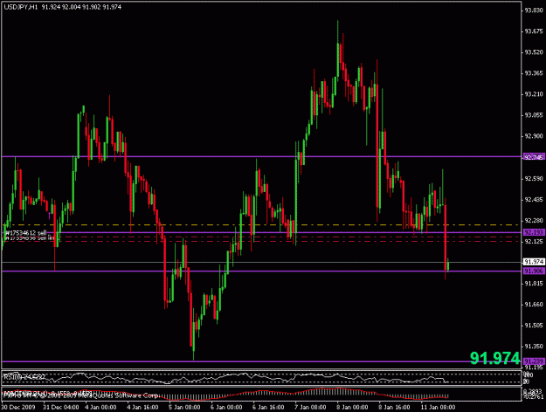Click the '5 Jan 08:00' time axis label
The image size is (546, 412).
pos(184,407)
